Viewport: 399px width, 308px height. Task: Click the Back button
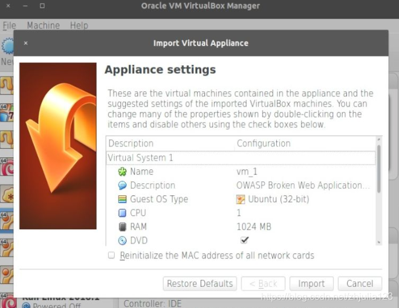263,284
